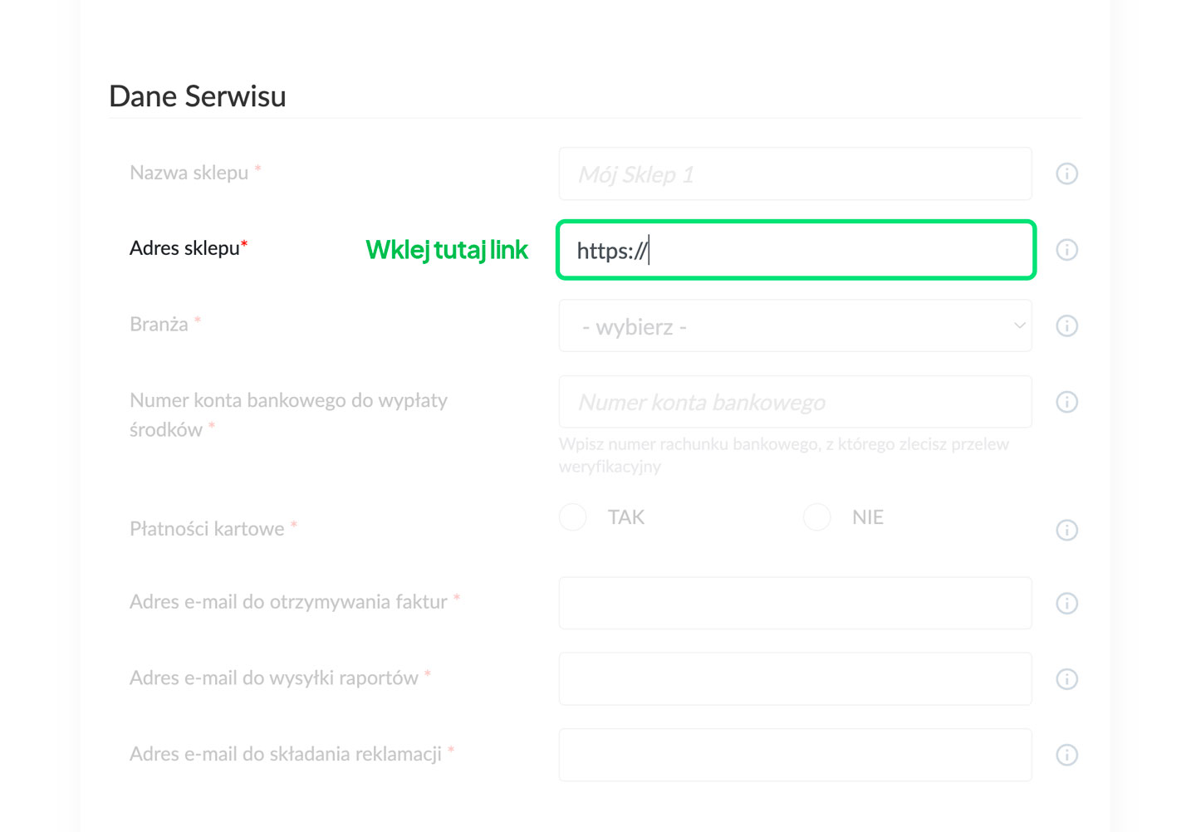Select TAK for Płatności kartowe
The height and width of the screenshot is (832, 1196).
coord(573,516)
